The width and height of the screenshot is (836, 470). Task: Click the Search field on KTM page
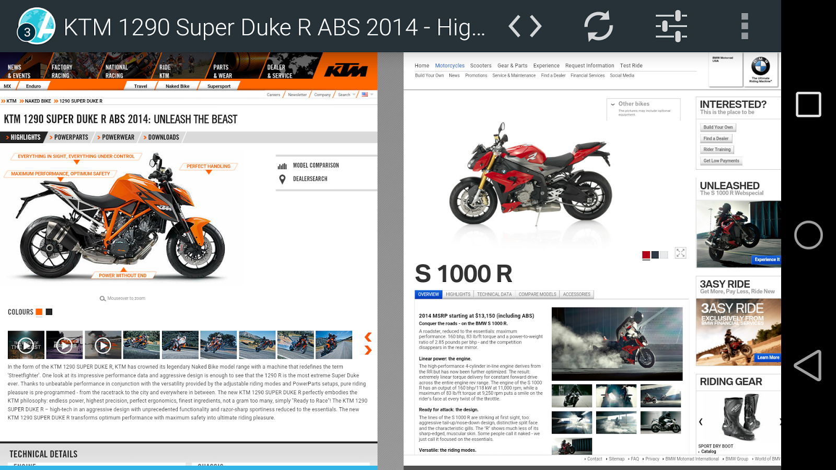coord(344,95)
